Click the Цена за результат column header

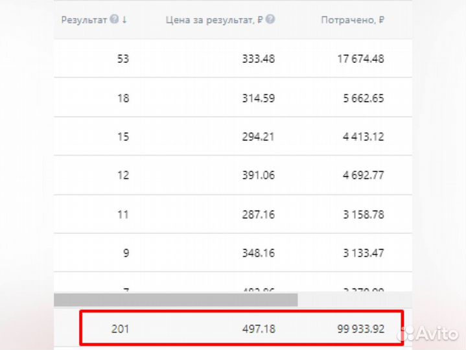[x=215, y=20]
